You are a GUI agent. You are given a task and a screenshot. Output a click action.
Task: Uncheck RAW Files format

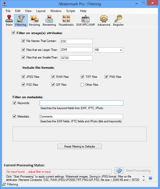pyautogui.click(x=53, y=77)
